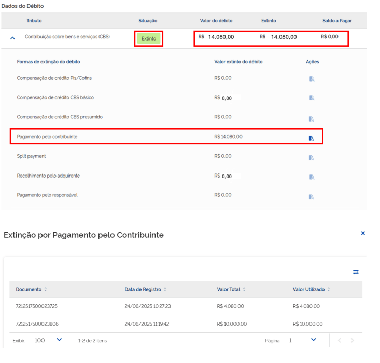This screenshot has width=380, height=363.
Task: Open details icon for Compensação de crédito CBS presumido
Action: tap(312, 118)
